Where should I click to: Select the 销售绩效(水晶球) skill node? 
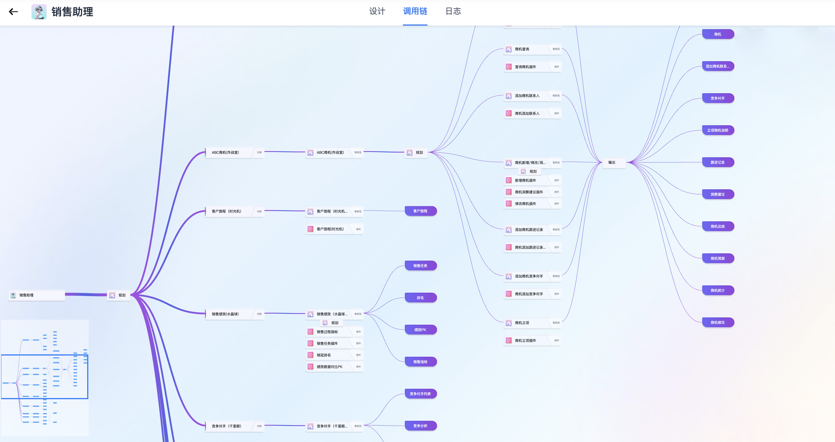[x=235, y=314]
